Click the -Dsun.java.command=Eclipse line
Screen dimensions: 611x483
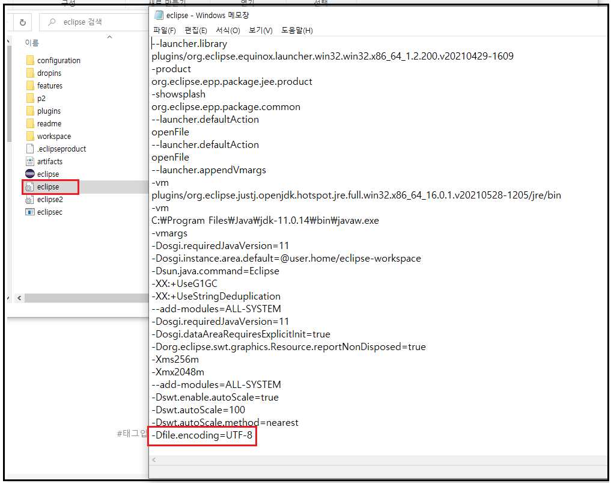point(216,271)
